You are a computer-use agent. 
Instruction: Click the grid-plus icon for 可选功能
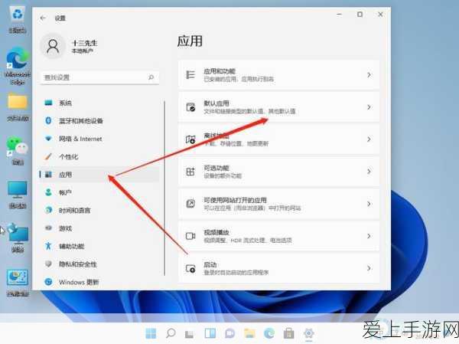coord(190,172)
